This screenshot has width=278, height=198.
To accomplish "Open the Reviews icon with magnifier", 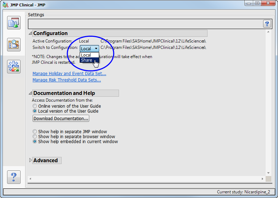I will [x=14, y=45].
